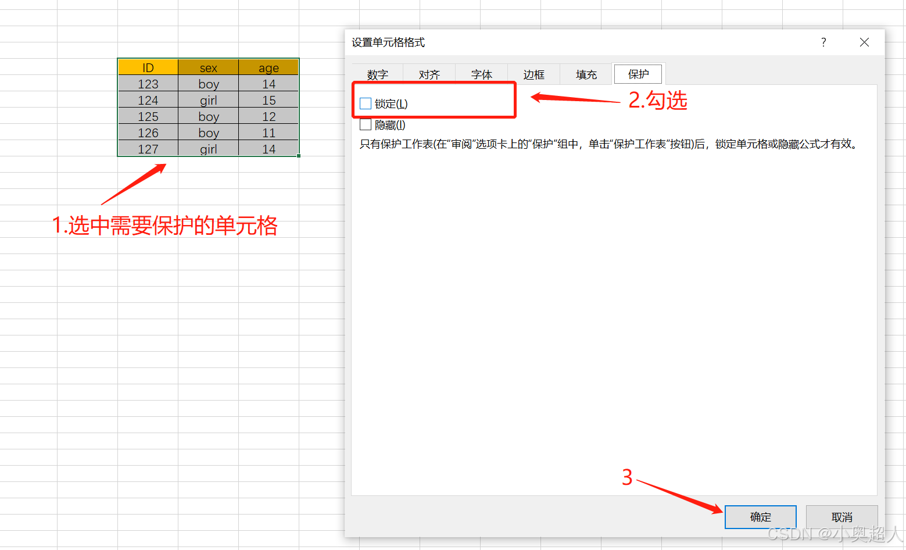The height and width of the screenshot is (550, 906).
Task: Check the 隐藏(I) checkbox
Action: [x=366, y=124]
